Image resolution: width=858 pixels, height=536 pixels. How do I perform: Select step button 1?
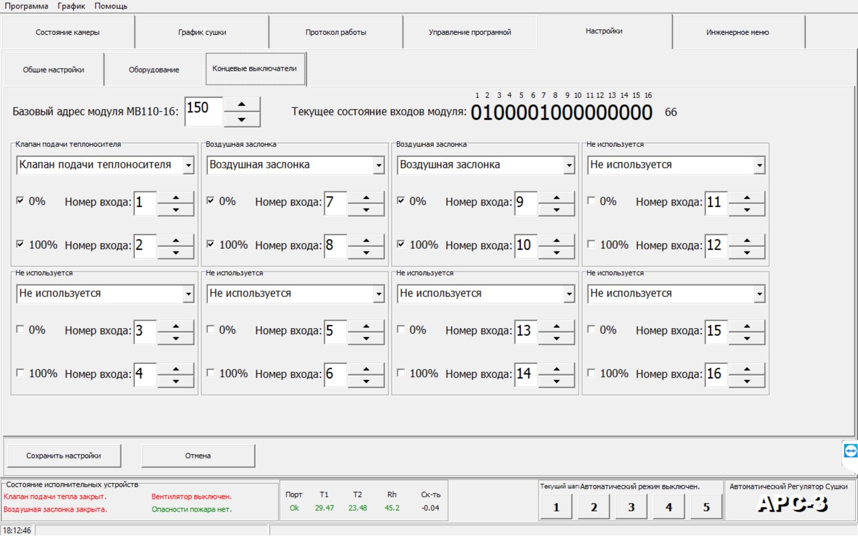556,507
